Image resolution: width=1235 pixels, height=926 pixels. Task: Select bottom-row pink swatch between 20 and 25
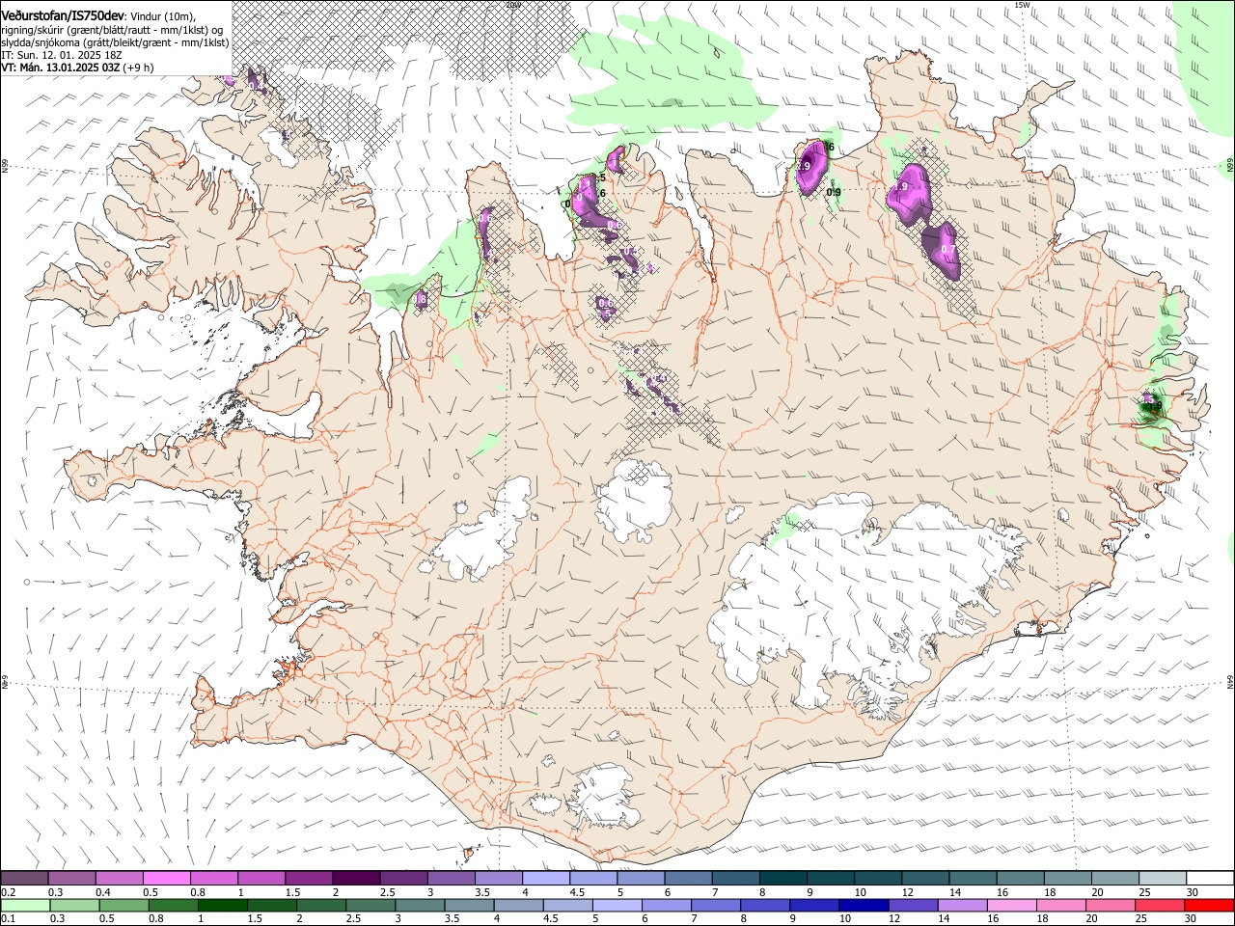(x=1110, y=905)
